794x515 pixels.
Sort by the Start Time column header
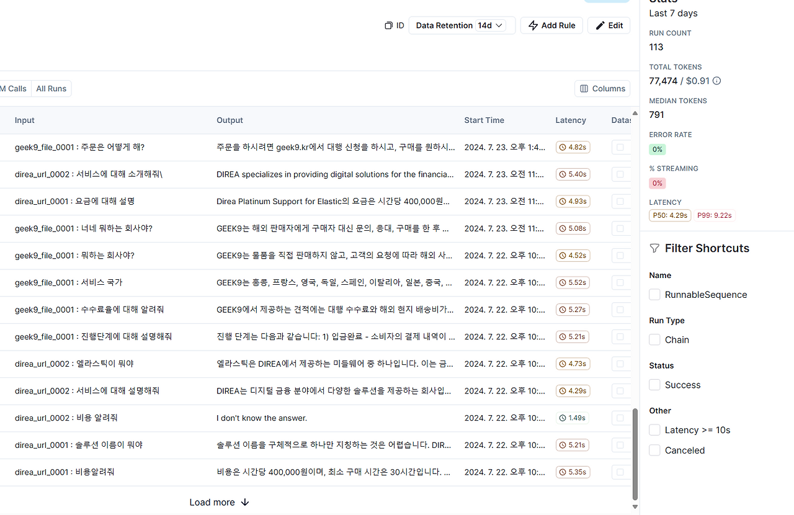point(484,120)
